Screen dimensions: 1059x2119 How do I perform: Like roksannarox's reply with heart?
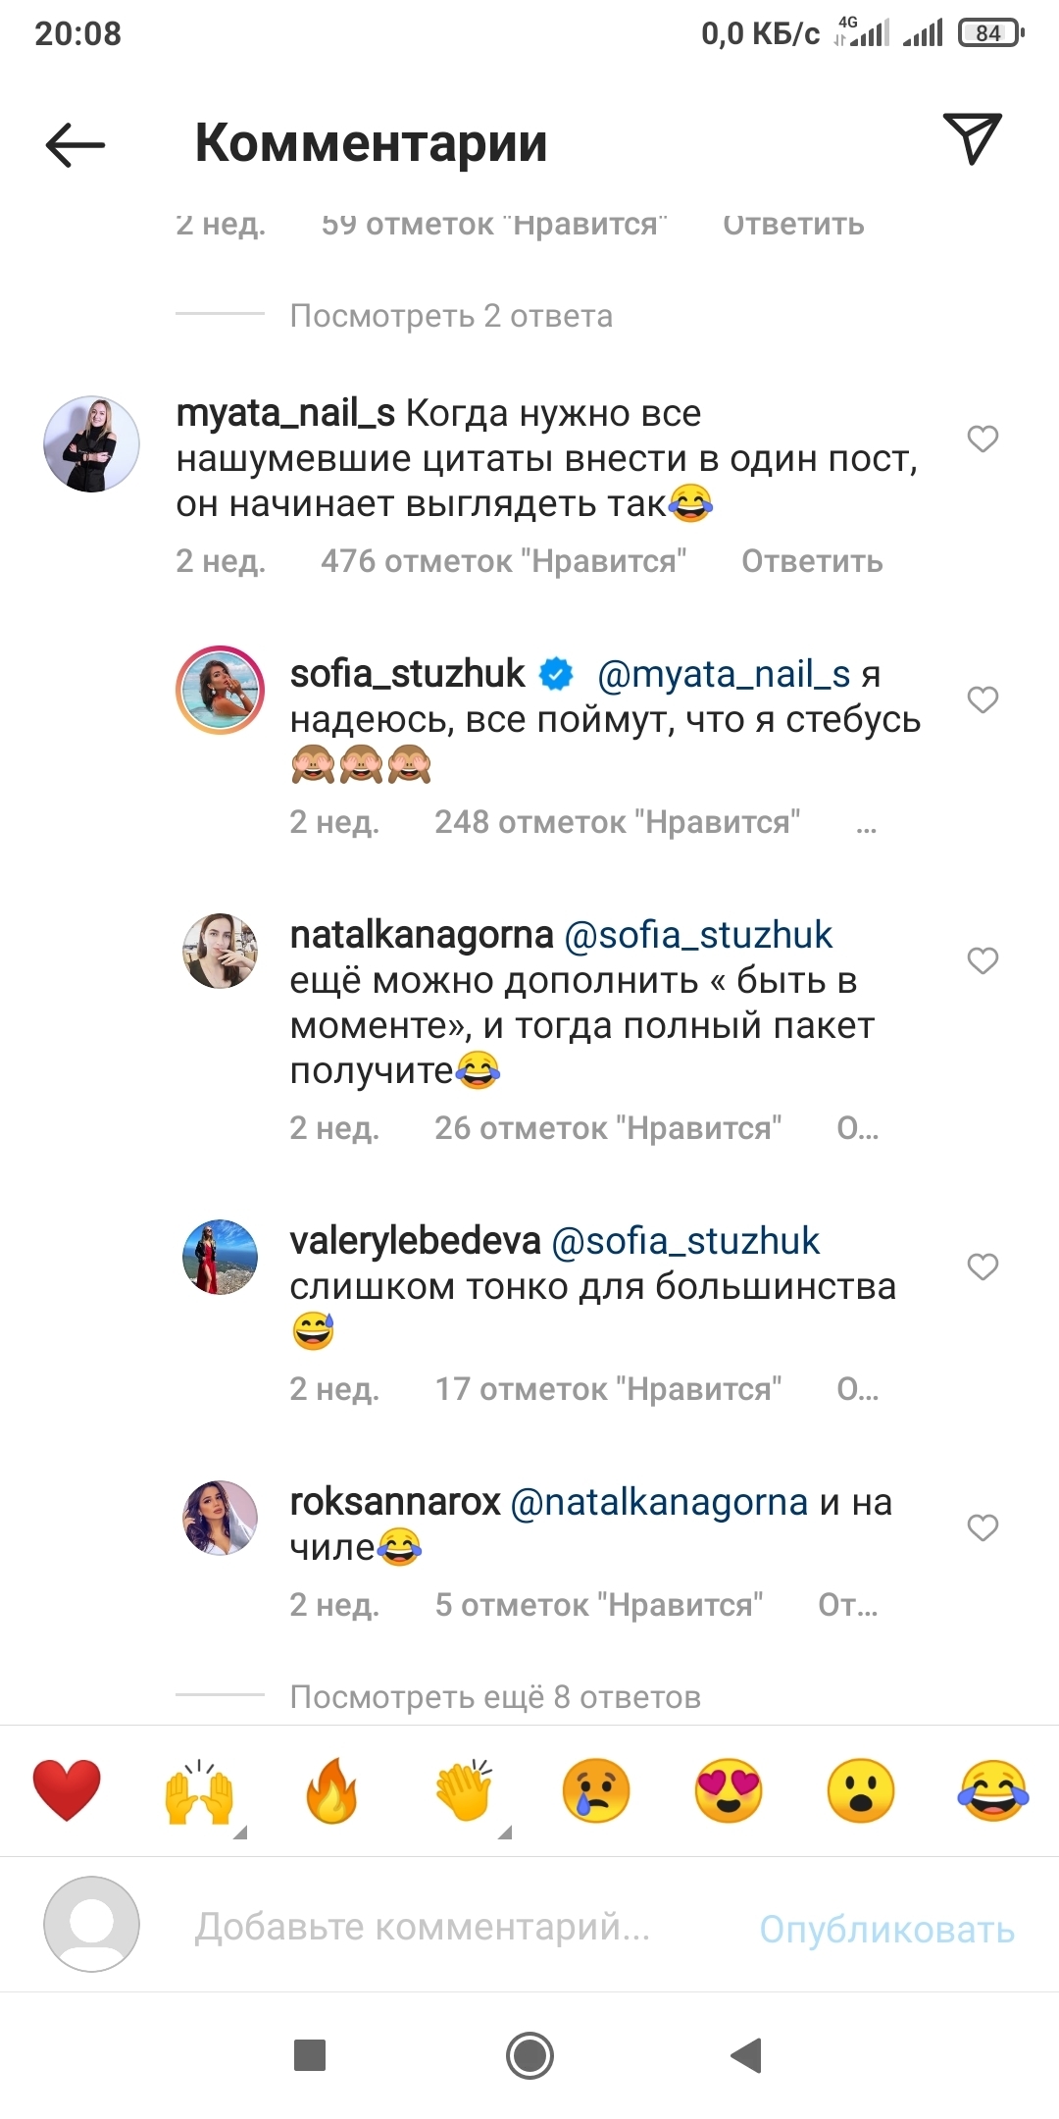click(x=983, y=1527)
